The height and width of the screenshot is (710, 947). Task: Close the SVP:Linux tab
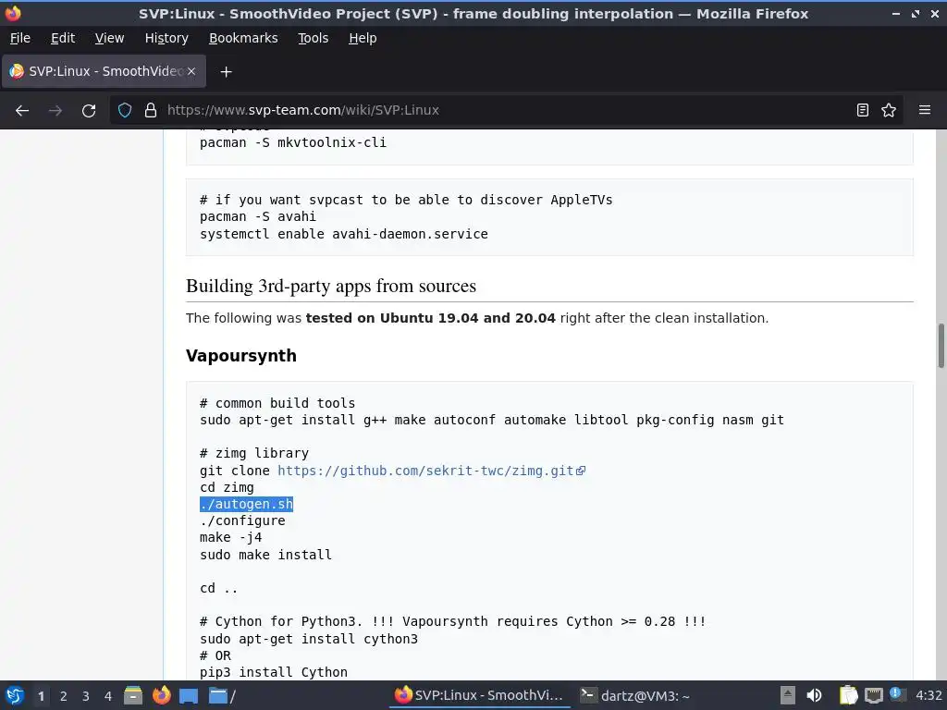(191, 71)
